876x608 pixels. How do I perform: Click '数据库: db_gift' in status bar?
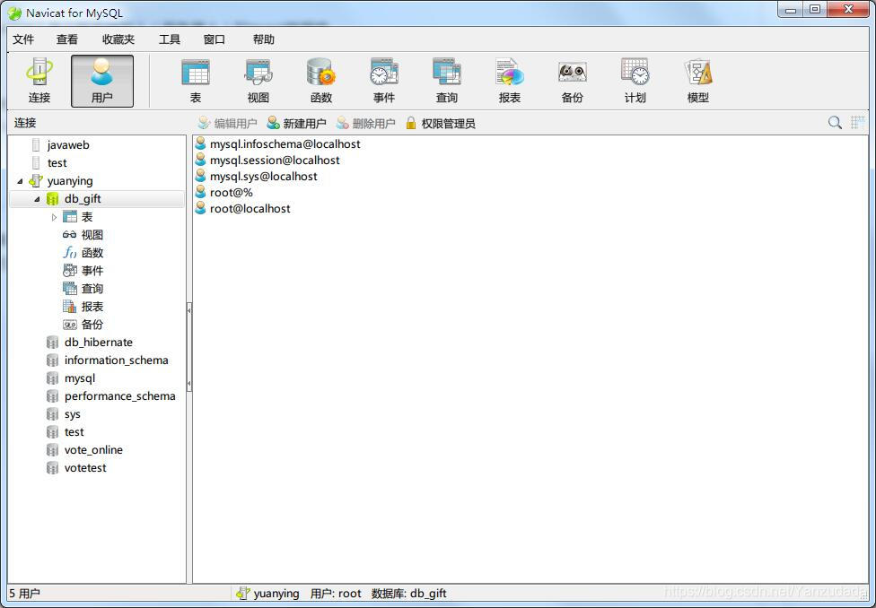[409, 594]
